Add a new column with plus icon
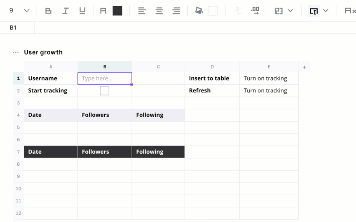356x222 pixels. point(304,67)
